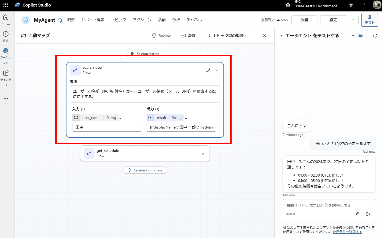
Task: Click the share icon next to MyAgent
Action: pyautogui.click(x=60, y=20)
